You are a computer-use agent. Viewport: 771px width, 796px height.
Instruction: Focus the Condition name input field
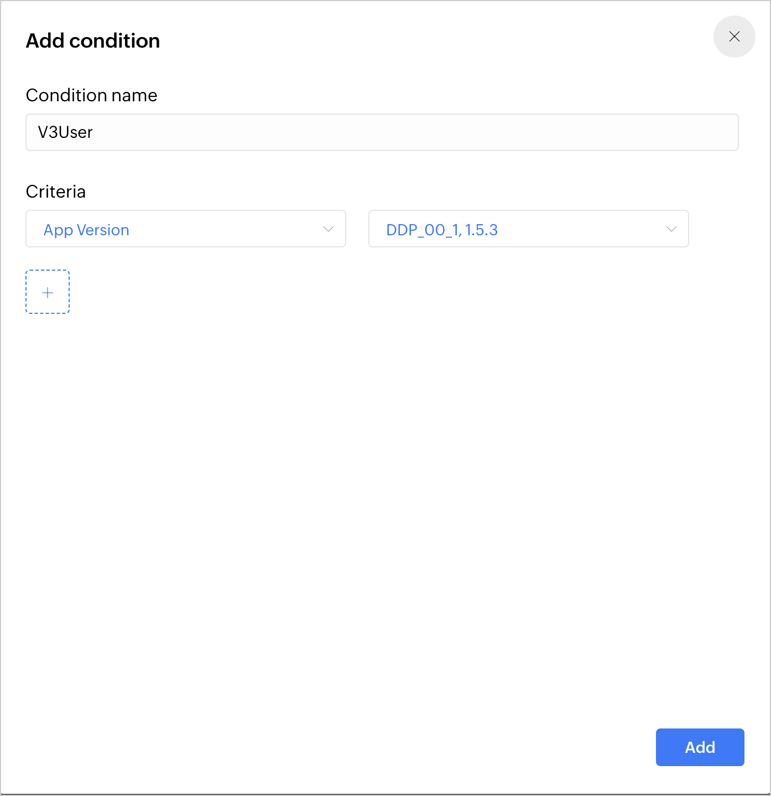coord(382,132)
